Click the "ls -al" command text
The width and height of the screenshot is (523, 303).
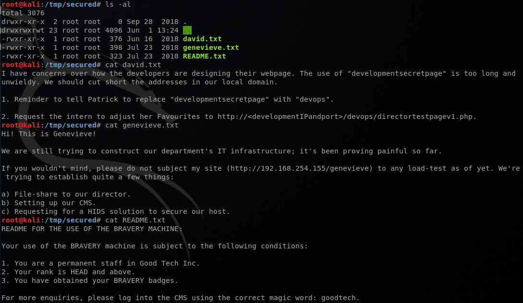(x=118, y=4)
